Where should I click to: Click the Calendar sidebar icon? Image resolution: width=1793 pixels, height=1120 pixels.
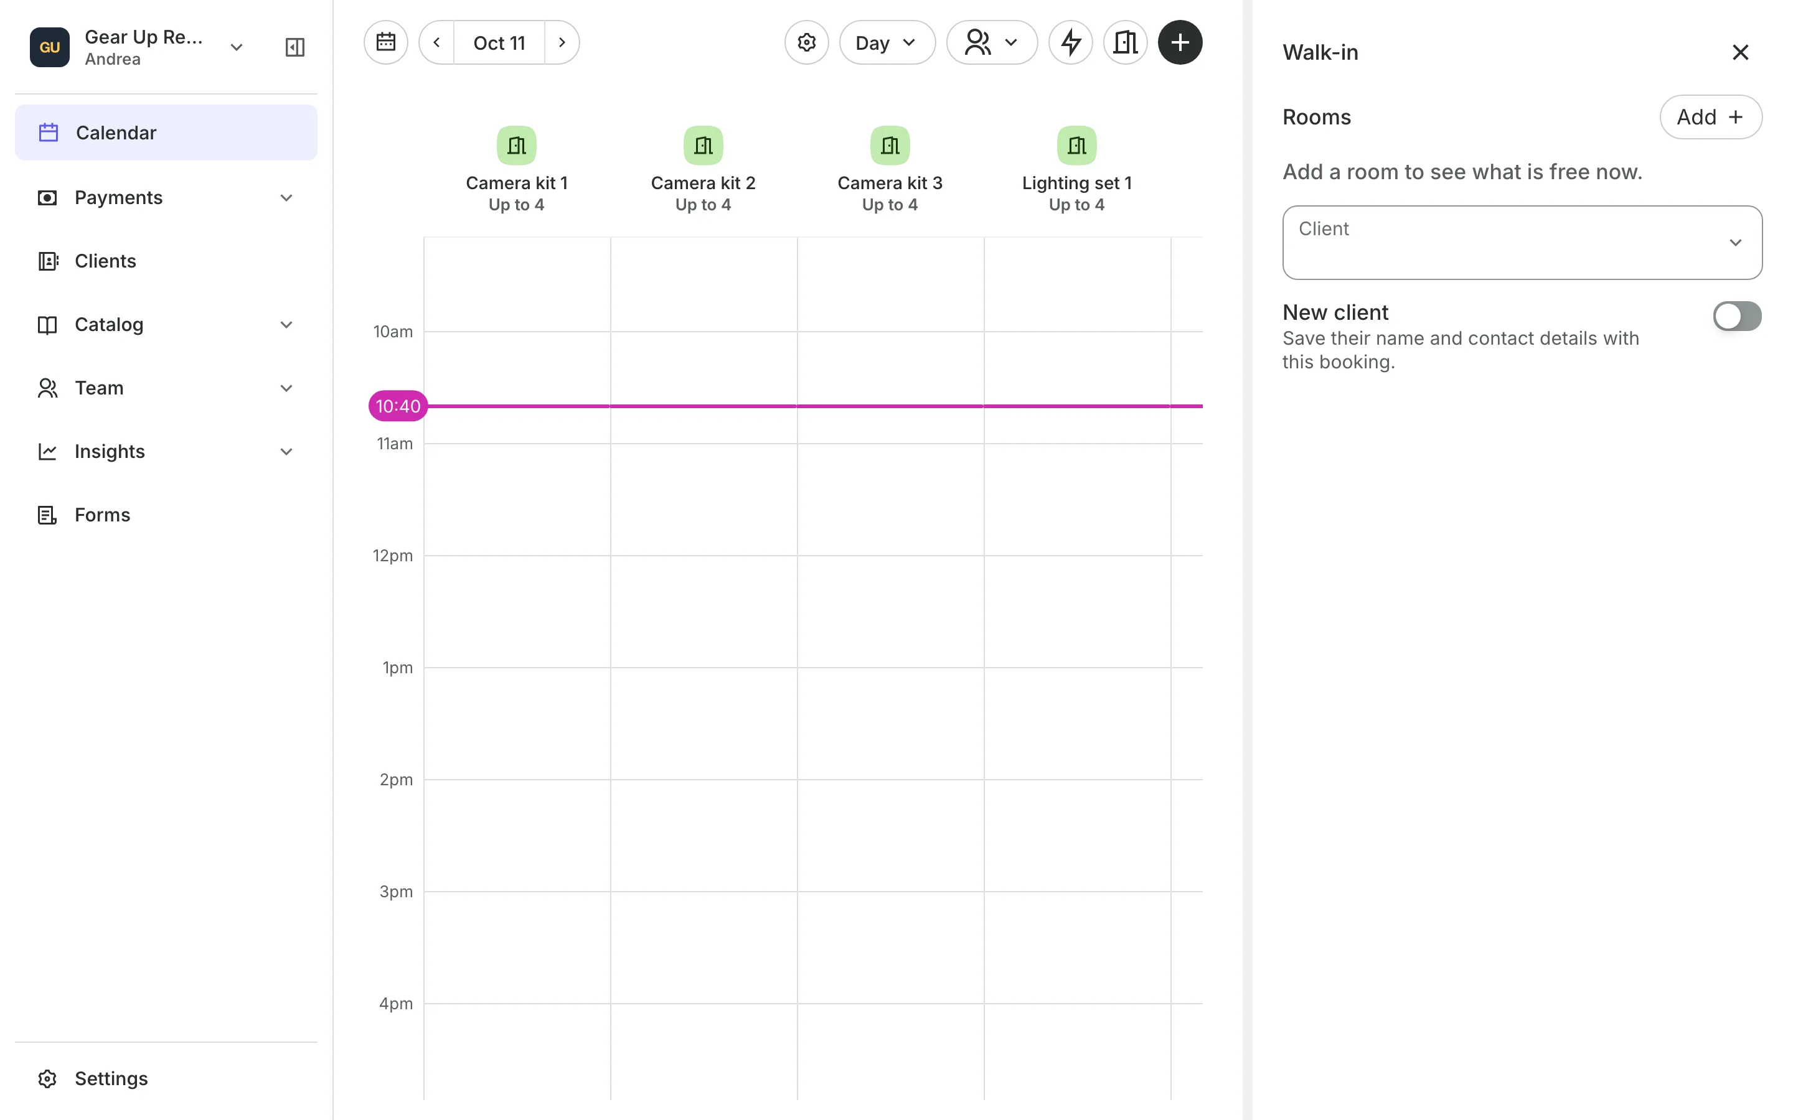(48, 133)
